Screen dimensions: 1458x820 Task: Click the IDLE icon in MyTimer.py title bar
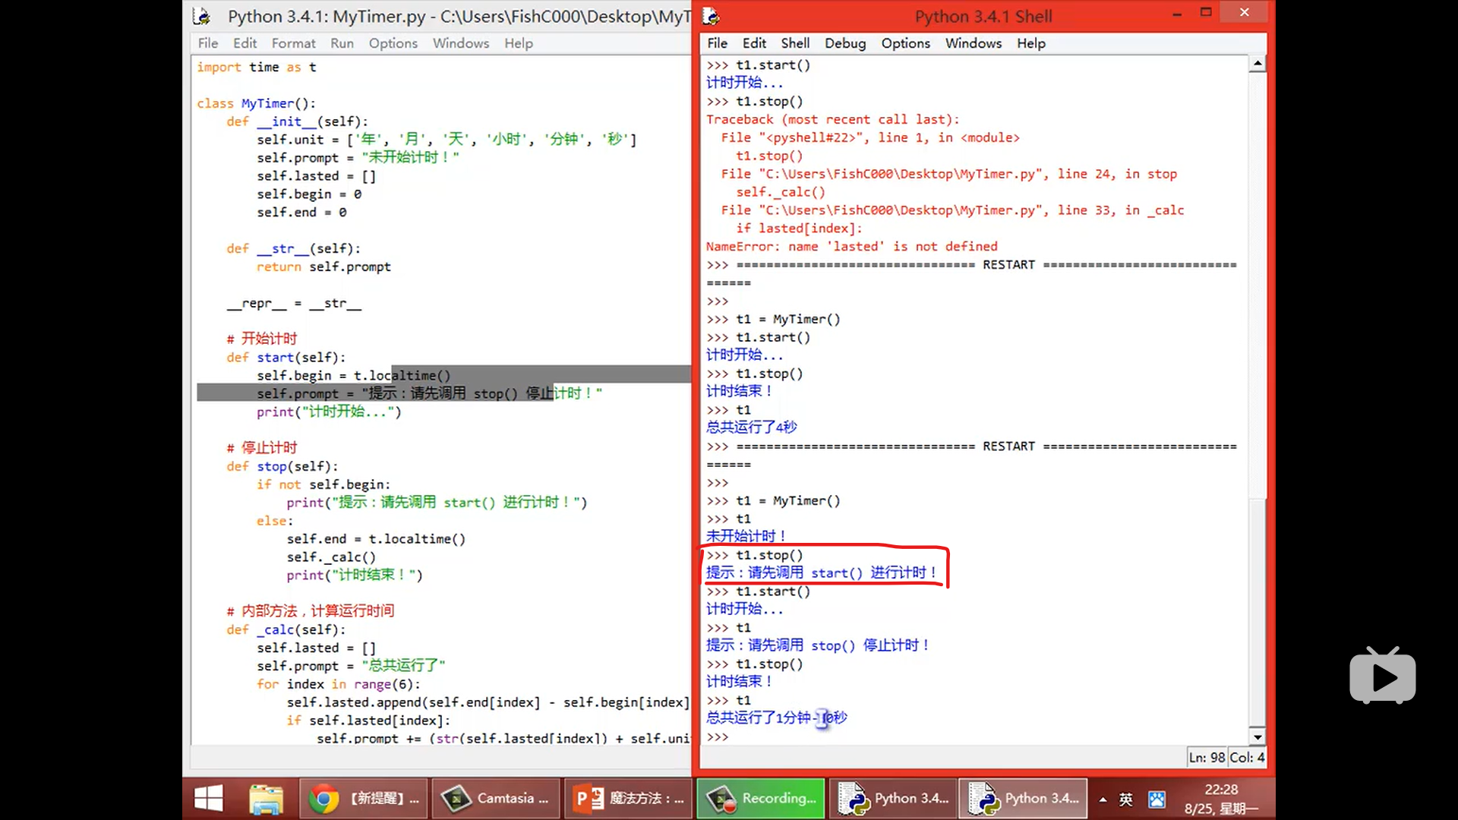(x=201, y=16)
